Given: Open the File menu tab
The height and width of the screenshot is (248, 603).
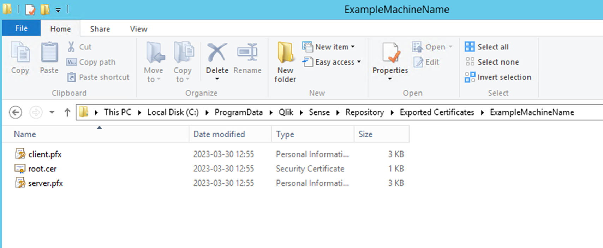Looking at the screenshot, I should 21,28.
